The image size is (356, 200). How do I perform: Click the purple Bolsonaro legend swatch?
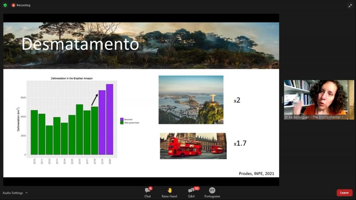point(122,119)
